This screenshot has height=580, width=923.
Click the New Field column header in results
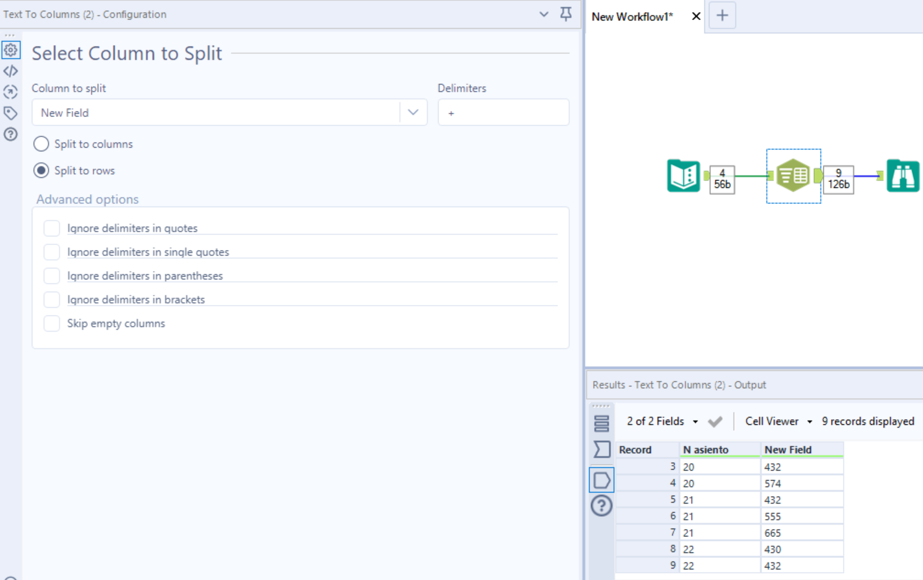788,450
